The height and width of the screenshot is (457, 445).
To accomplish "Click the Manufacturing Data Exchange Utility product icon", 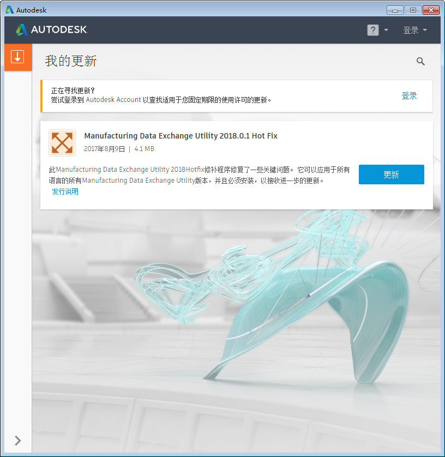I will point(62,143).
